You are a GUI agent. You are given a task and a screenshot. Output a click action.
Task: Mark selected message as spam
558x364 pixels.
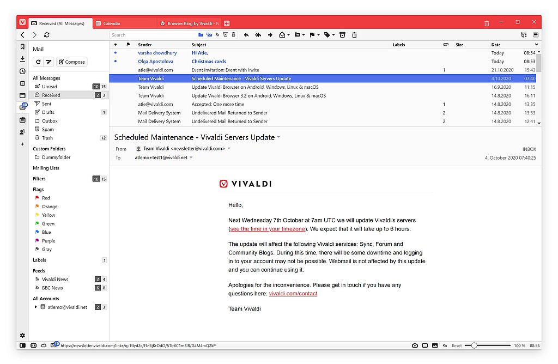coord(342,35)
